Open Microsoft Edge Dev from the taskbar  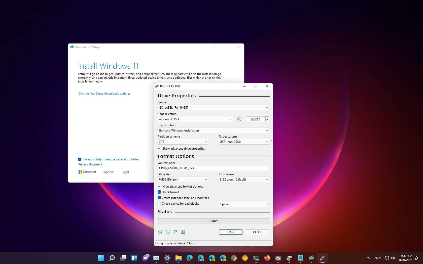211,258
